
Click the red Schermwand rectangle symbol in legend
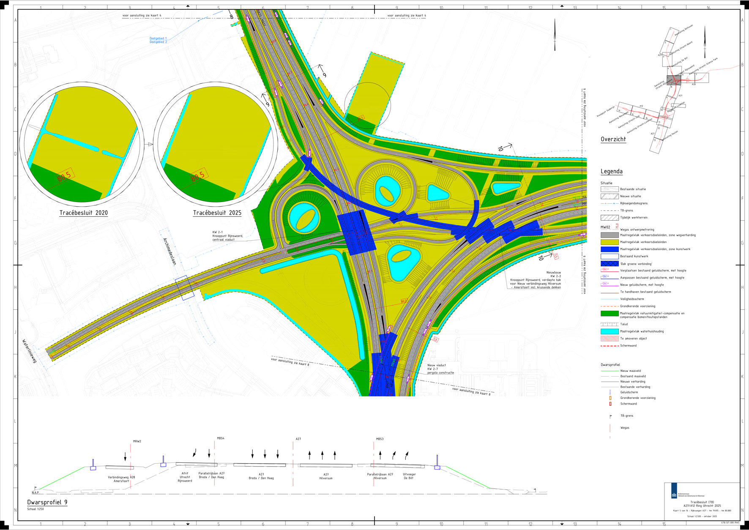point(610,404)
